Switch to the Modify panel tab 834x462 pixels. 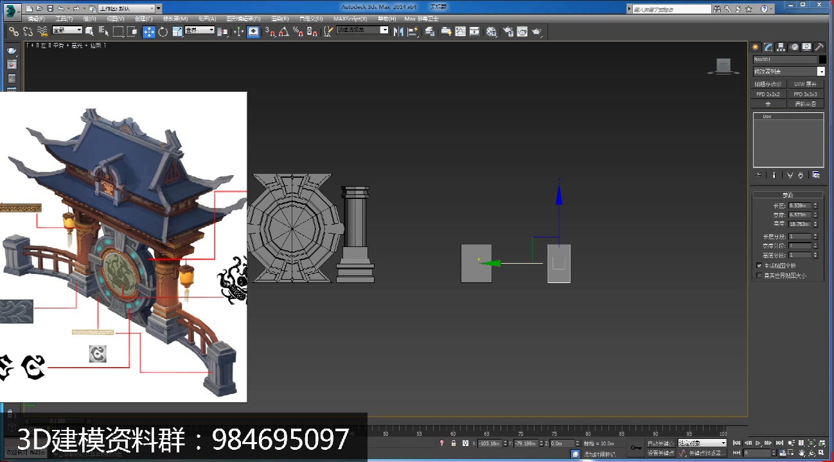click(768, 47)
